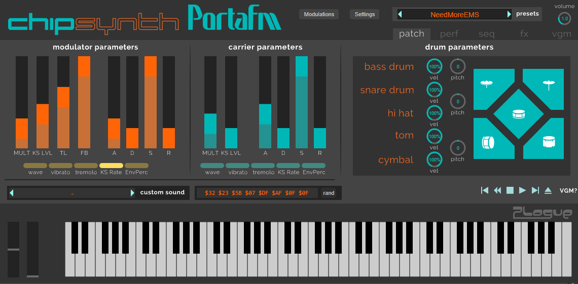
Task: Open the Modulations panel
Action: pyautogui.click(x=319, y=14)
